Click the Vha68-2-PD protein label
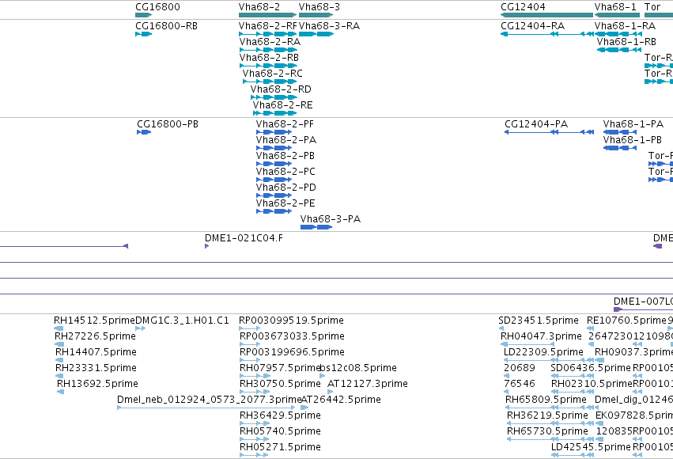The height and width of the screenshot is (459, 673). tap(285, 188)
